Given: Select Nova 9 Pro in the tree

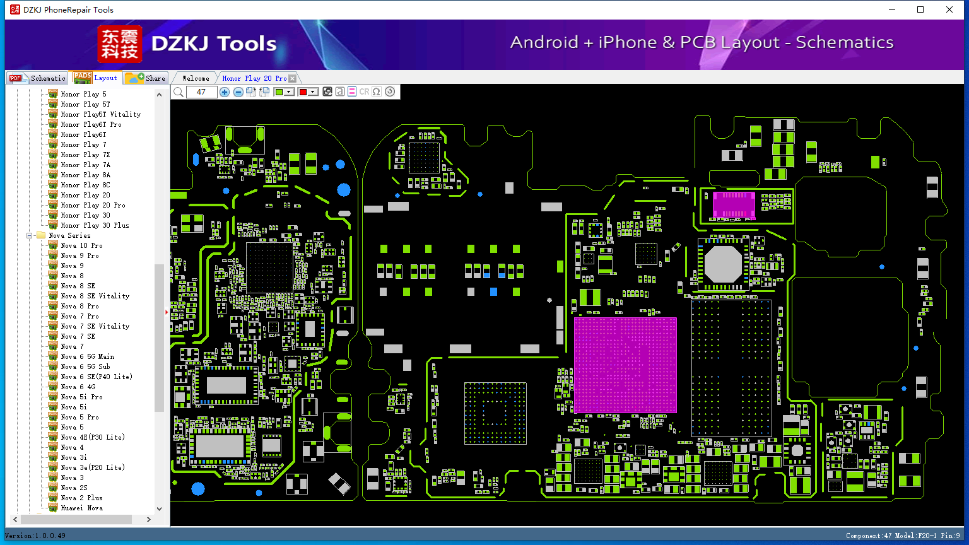Looking at the screenshot, I should click(x=79, y=255).
